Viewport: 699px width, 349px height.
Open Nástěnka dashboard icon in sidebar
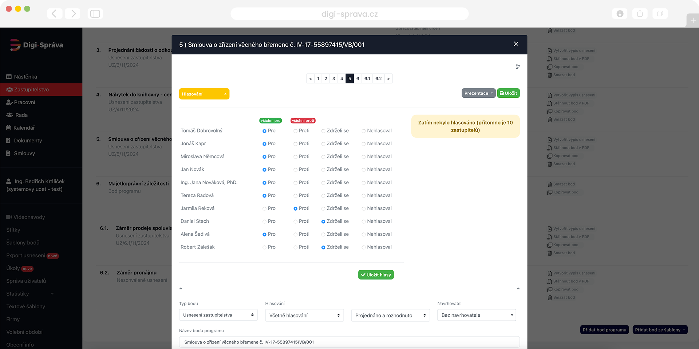(x=9, y=77)
